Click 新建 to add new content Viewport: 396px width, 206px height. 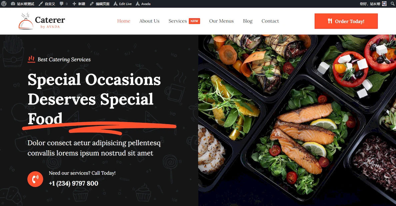tap(79, 4)
